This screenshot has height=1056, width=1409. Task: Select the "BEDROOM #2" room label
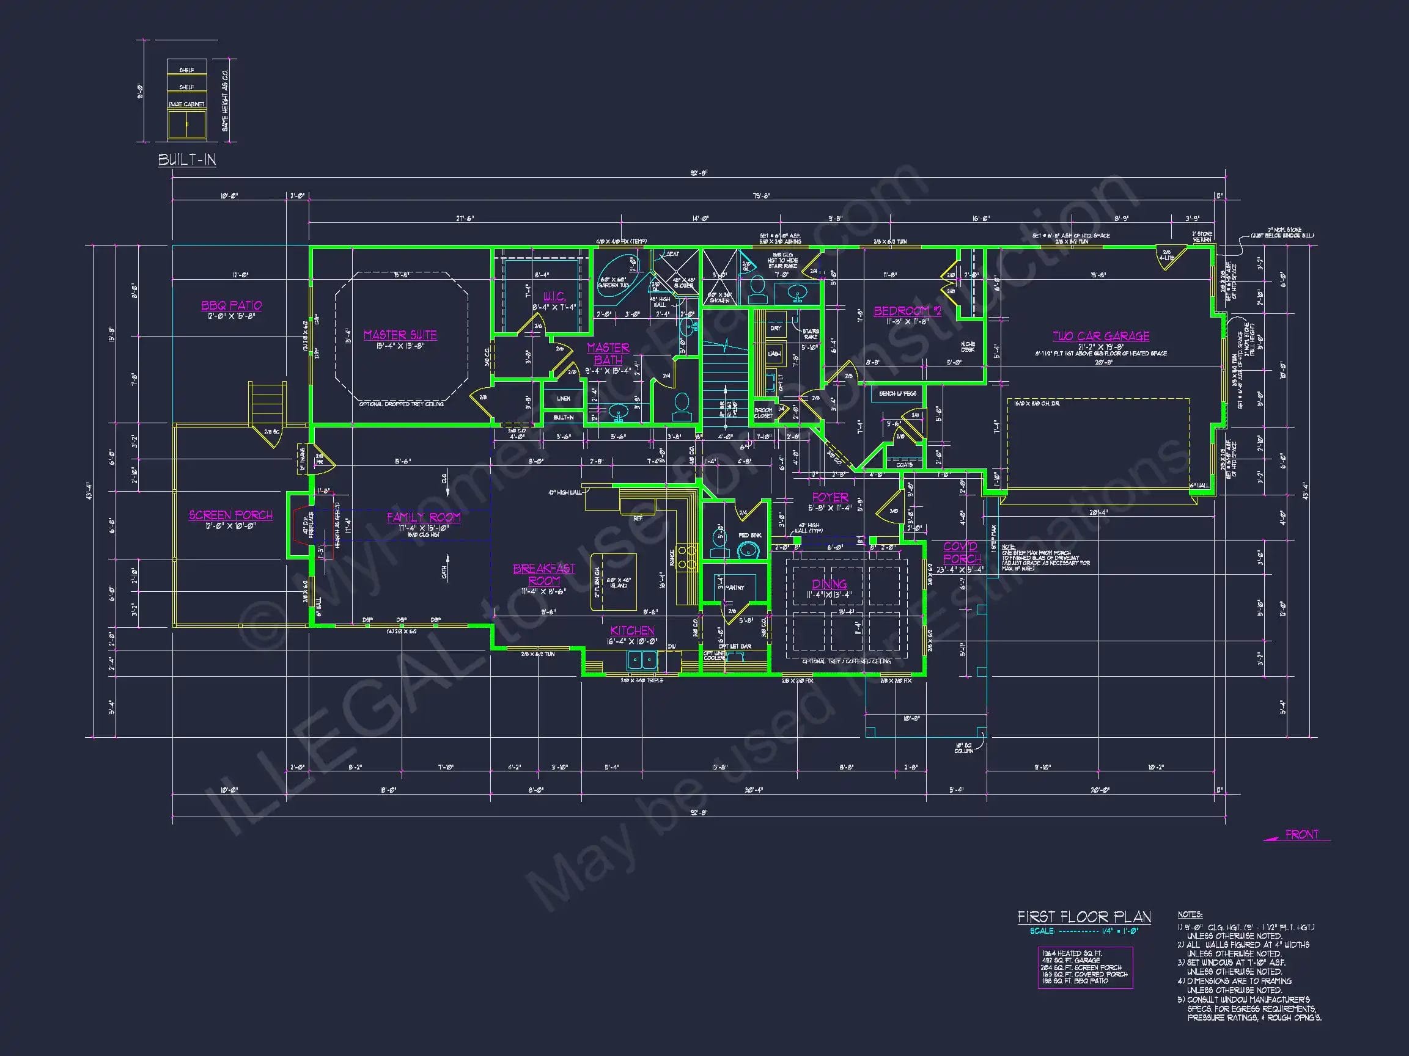[907, 311]
